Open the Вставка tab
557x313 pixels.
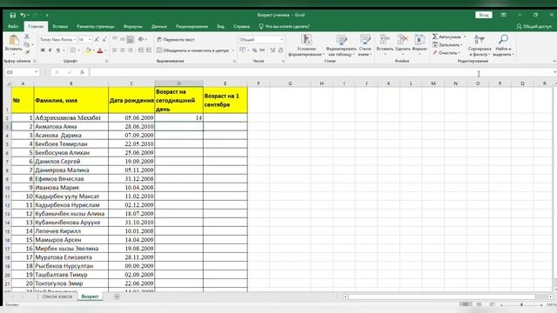60,27
